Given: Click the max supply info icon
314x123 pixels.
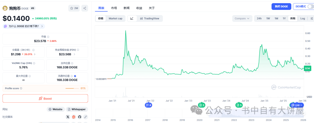Looking at the screenshot, I should click(30, 76).
